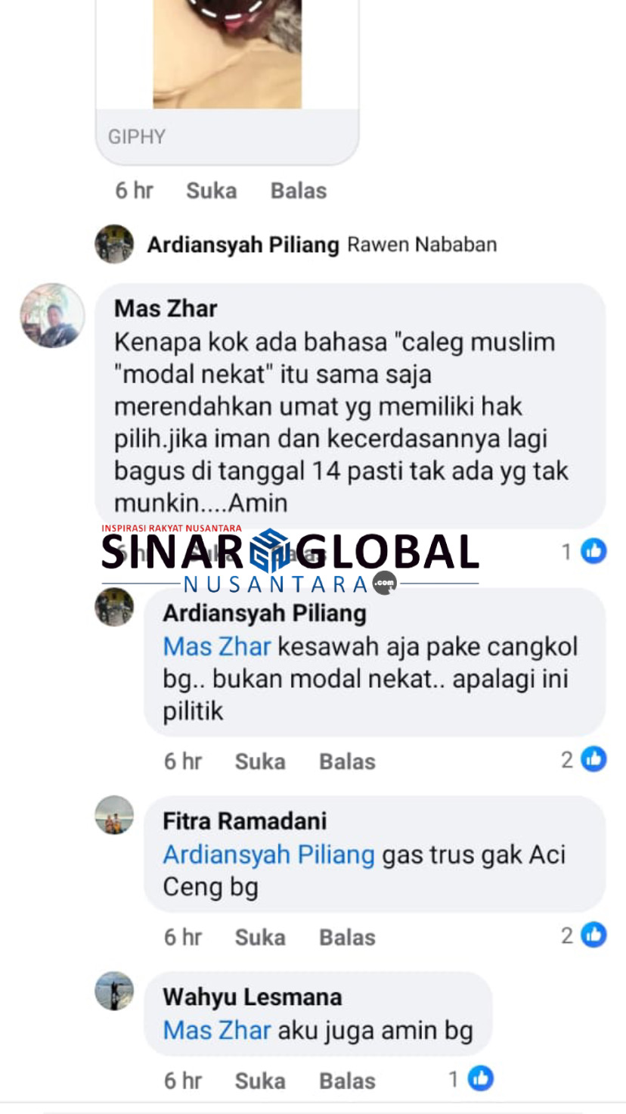This screenshot has width=626, height=1114.
Task: Tap Balas under Fitra Ramadani's reply
Action: click(x=347, y=938)
